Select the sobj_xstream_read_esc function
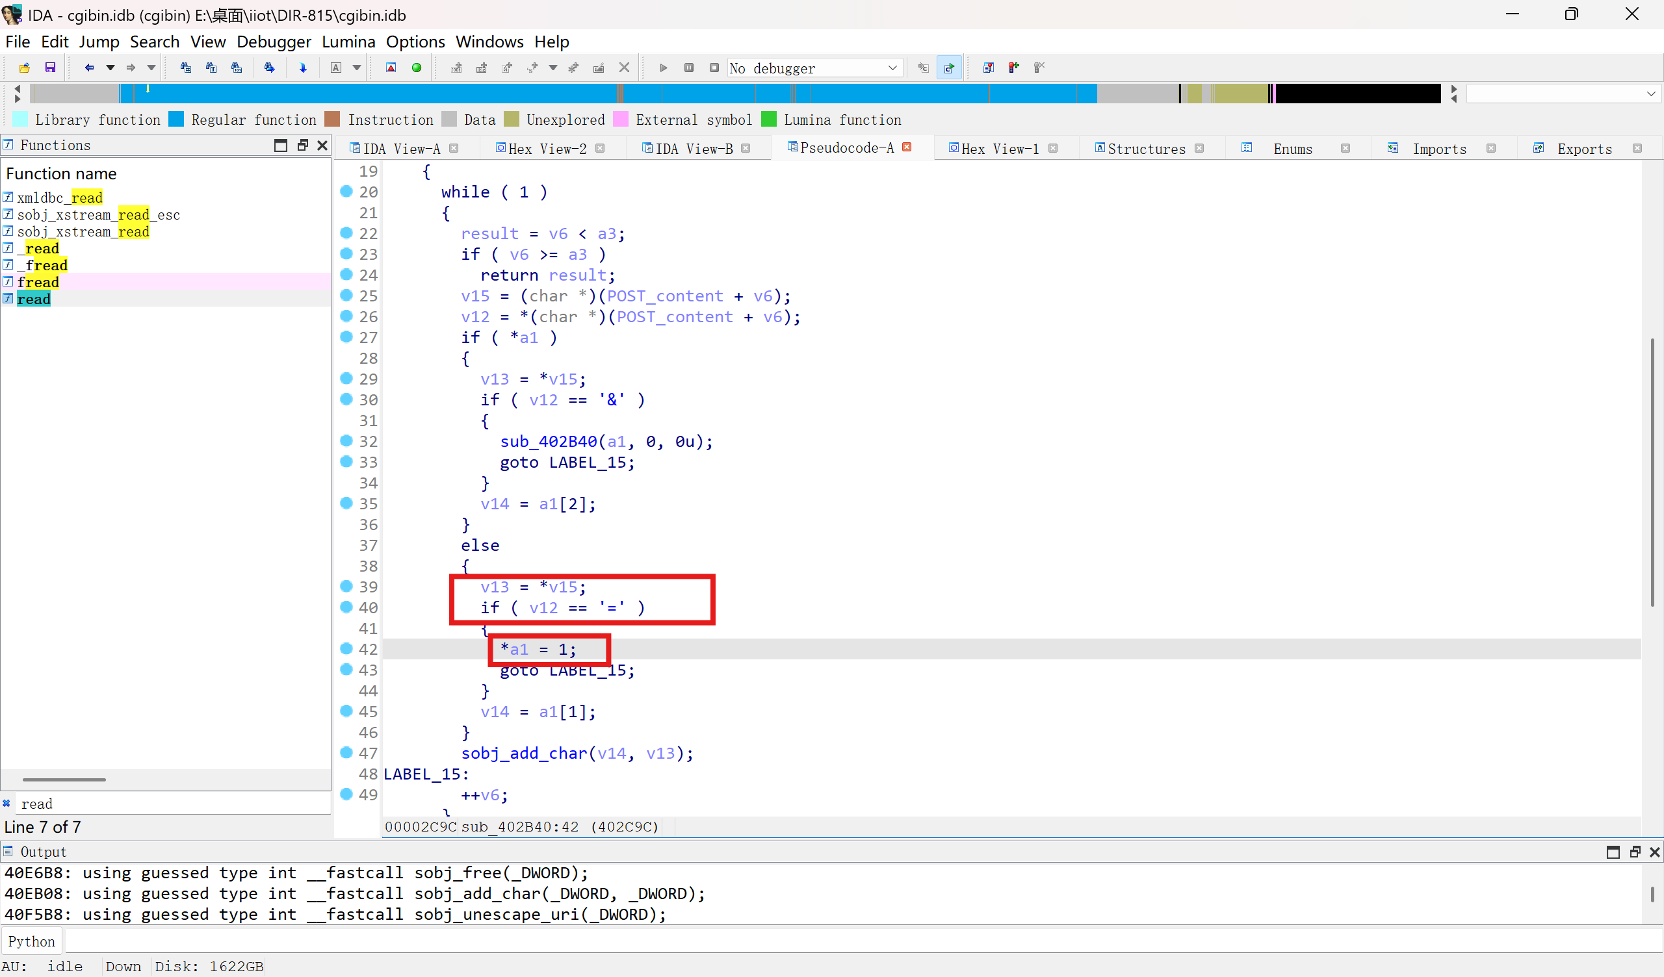The image size is (1664, 977). [98, 214]
